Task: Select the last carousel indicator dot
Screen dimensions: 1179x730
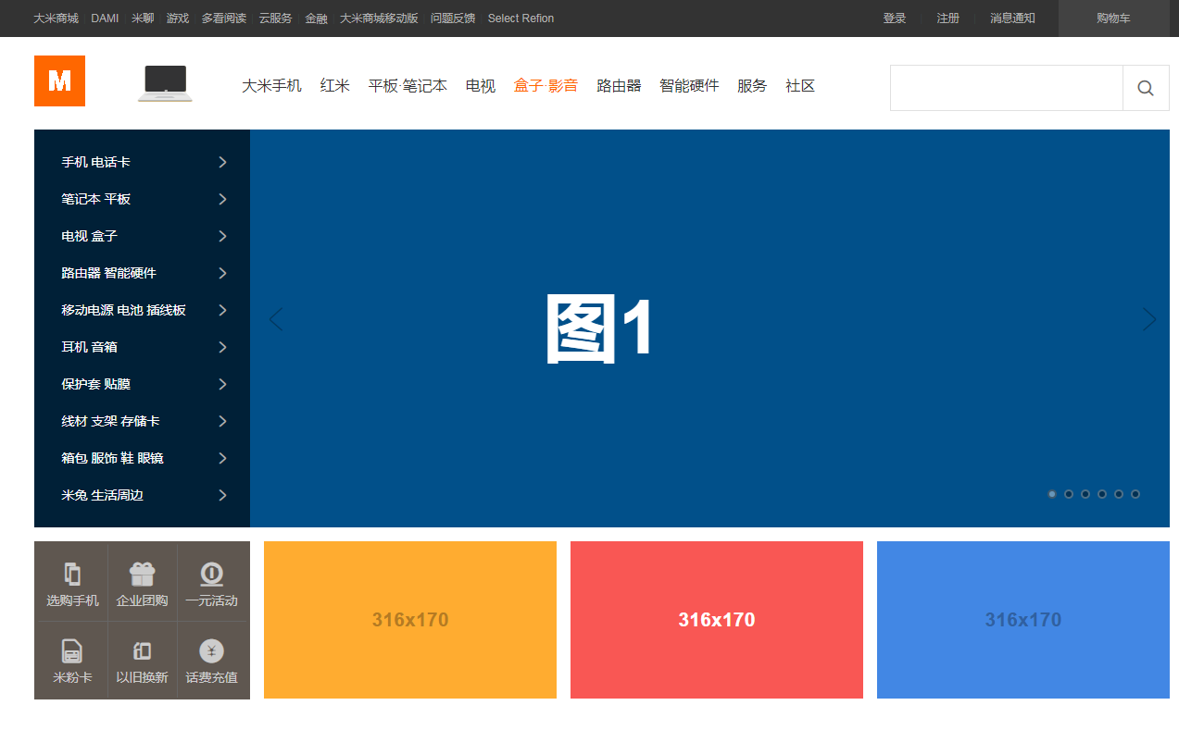Action: [x=1135, y=494]
